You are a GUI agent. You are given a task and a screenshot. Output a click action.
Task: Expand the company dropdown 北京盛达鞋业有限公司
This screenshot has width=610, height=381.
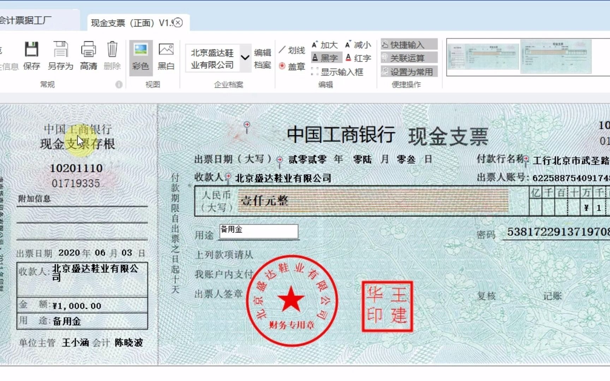click(x=245, y=58)
